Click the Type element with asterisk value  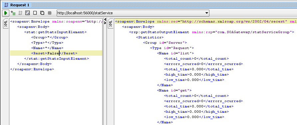(x=47, y=43)
